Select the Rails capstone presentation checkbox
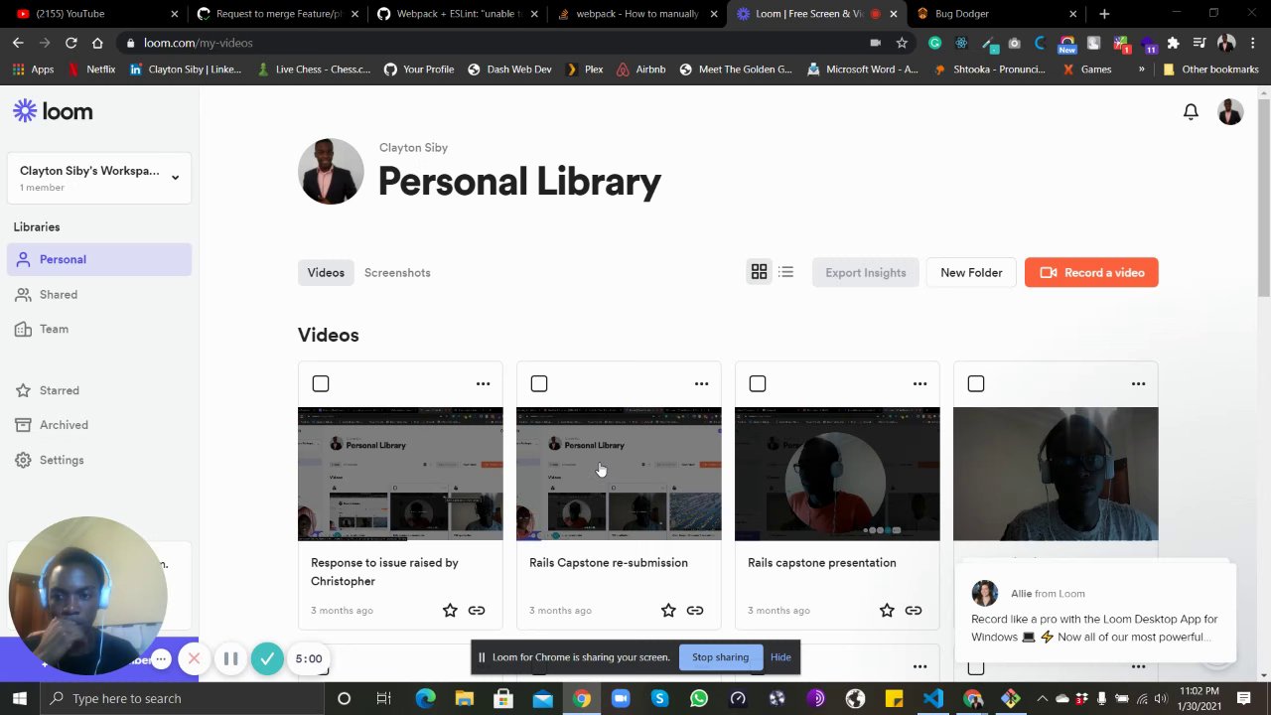The width and height of the screenshot is (1271, 715). pyautogui.click(x=758, y=383)
